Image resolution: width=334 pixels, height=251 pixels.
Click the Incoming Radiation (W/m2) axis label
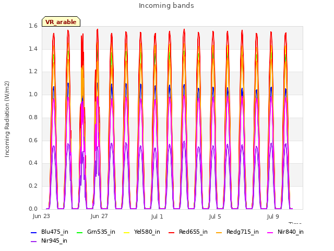tap(7, 119)
